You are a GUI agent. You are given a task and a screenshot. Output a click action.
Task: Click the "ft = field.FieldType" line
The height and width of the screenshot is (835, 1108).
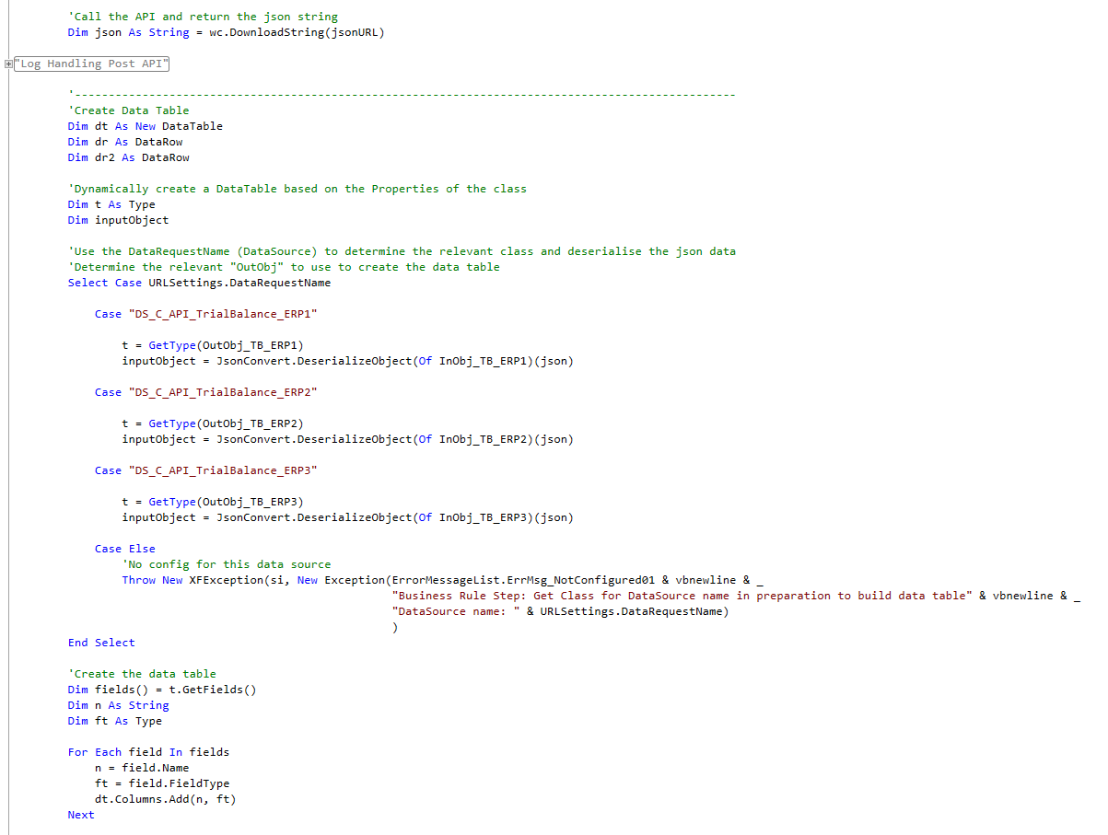[162, 783]
